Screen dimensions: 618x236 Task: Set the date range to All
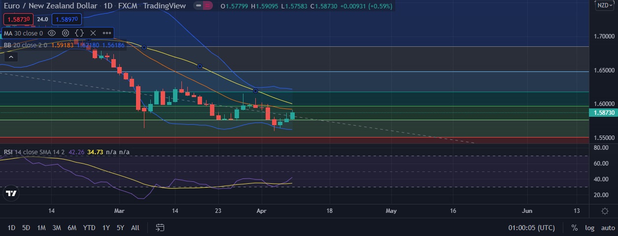click(x=135, y=228)
